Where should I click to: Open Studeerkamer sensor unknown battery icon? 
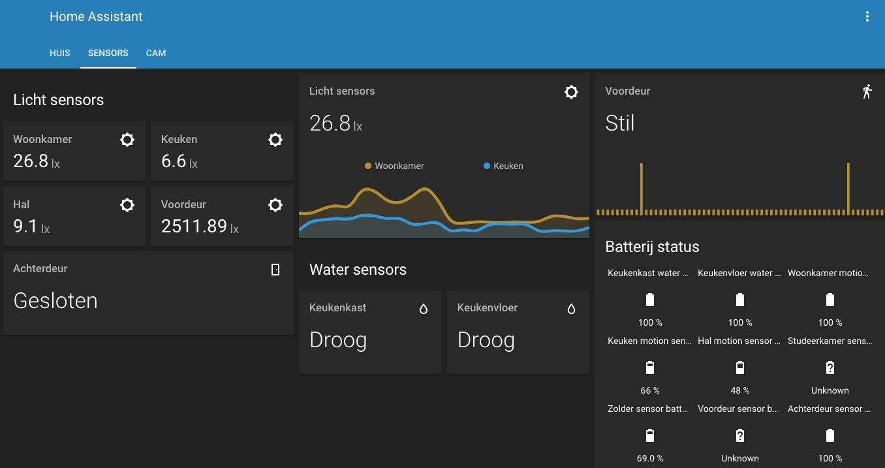[x=830, y=368]
